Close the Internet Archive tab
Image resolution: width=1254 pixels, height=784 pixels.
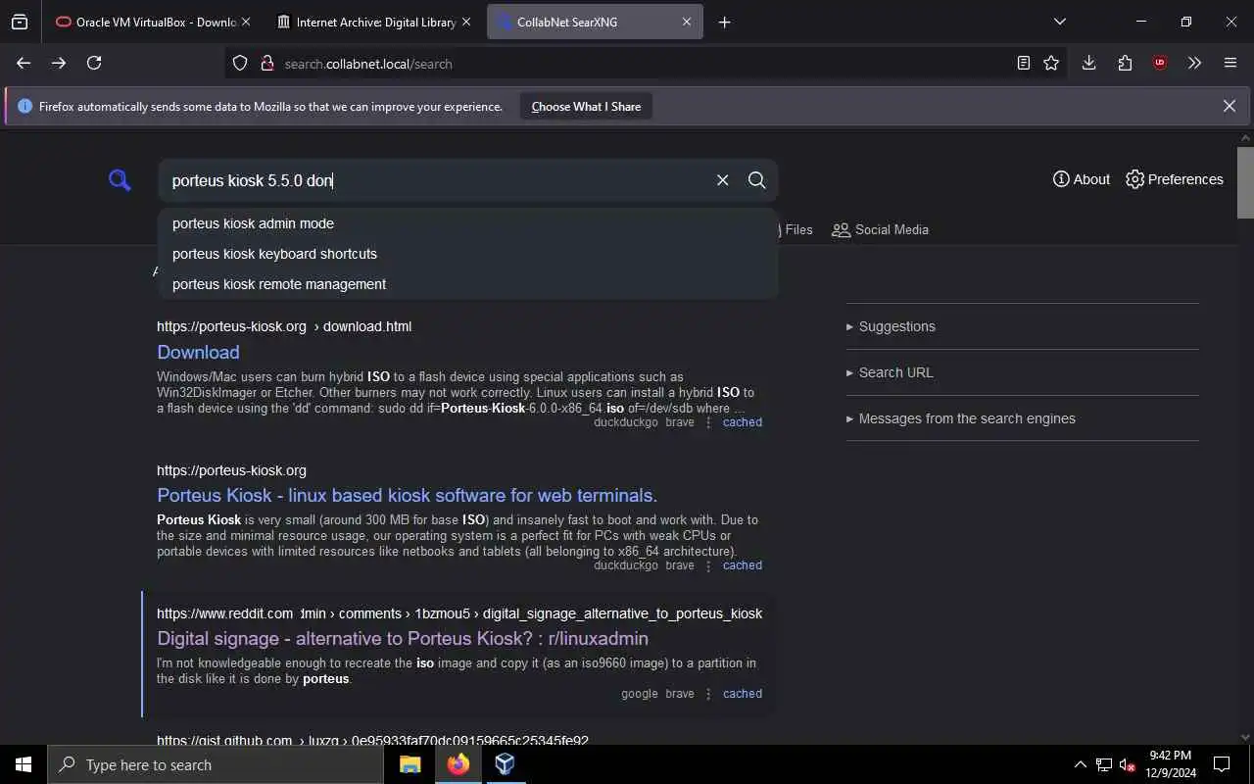point(465,22)
